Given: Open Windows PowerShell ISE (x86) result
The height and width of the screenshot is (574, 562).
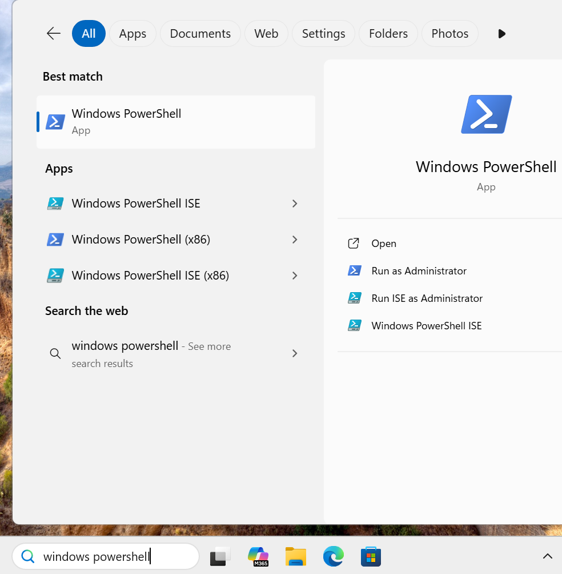Looking at the screenshot, I should 176,276.
